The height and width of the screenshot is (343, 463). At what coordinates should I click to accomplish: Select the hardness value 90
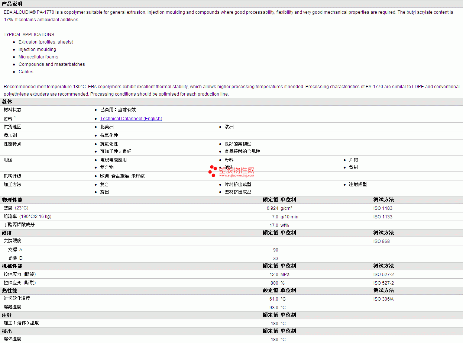[275, 250]
